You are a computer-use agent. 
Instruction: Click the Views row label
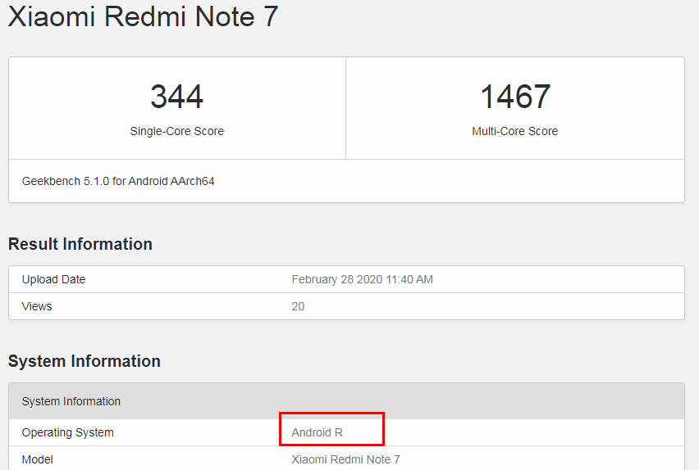37,306
